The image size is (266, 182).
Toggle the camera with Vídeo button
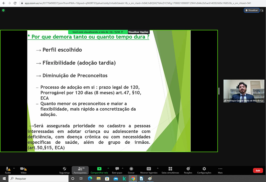click(x=23, y=169)
